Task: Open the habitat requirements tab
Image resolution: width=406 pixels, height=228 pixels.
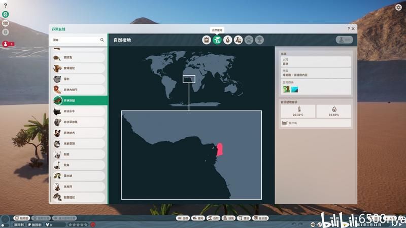Action: (x=238, y=40)
